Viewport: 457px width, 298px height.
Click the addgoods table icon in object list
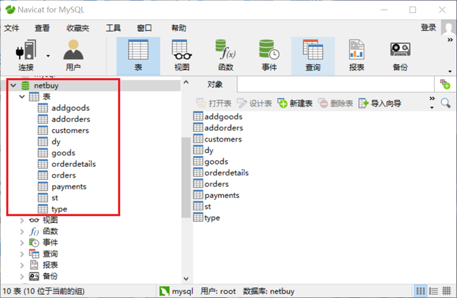pos(198,116)
